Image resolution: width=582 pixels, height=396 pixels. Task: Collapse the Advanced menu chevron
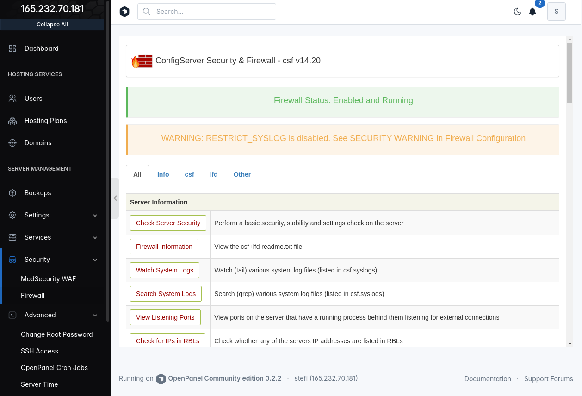95,316
